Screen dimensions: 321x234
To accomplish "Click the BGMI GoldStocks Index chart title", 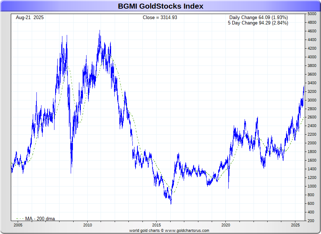I will coord(160,6).
